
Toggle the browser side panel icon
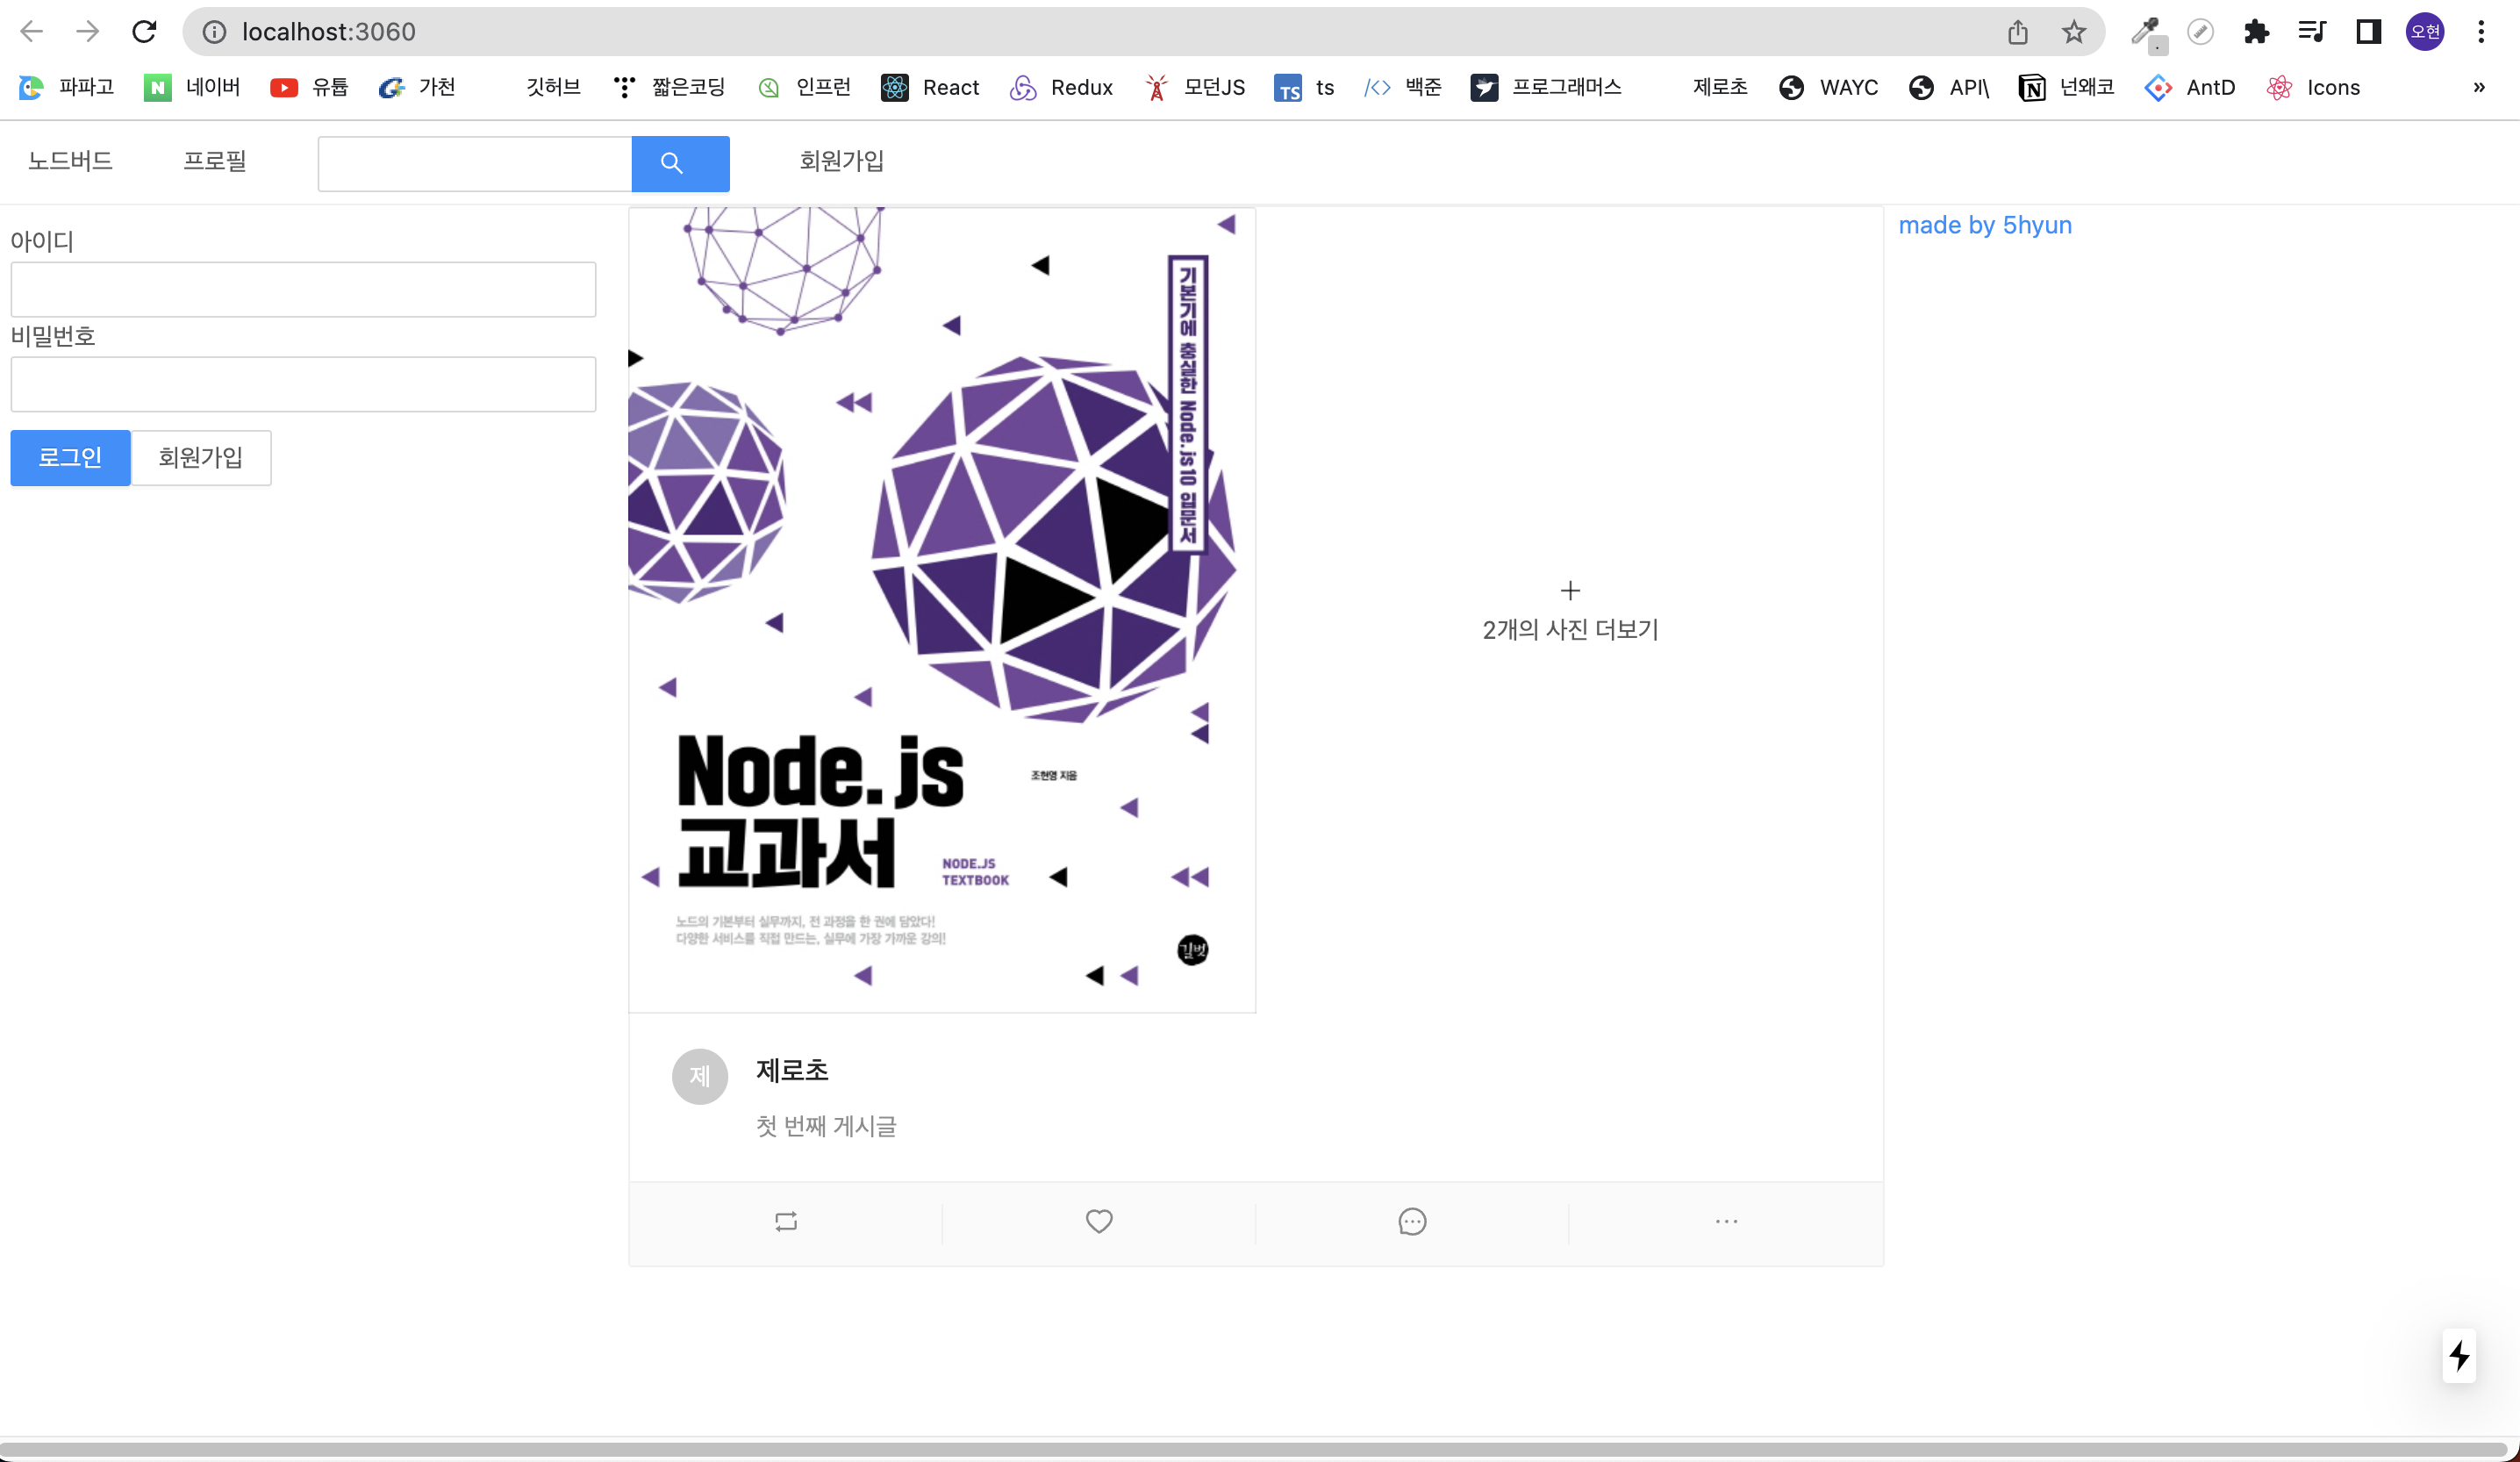[x=2368, y=32]
